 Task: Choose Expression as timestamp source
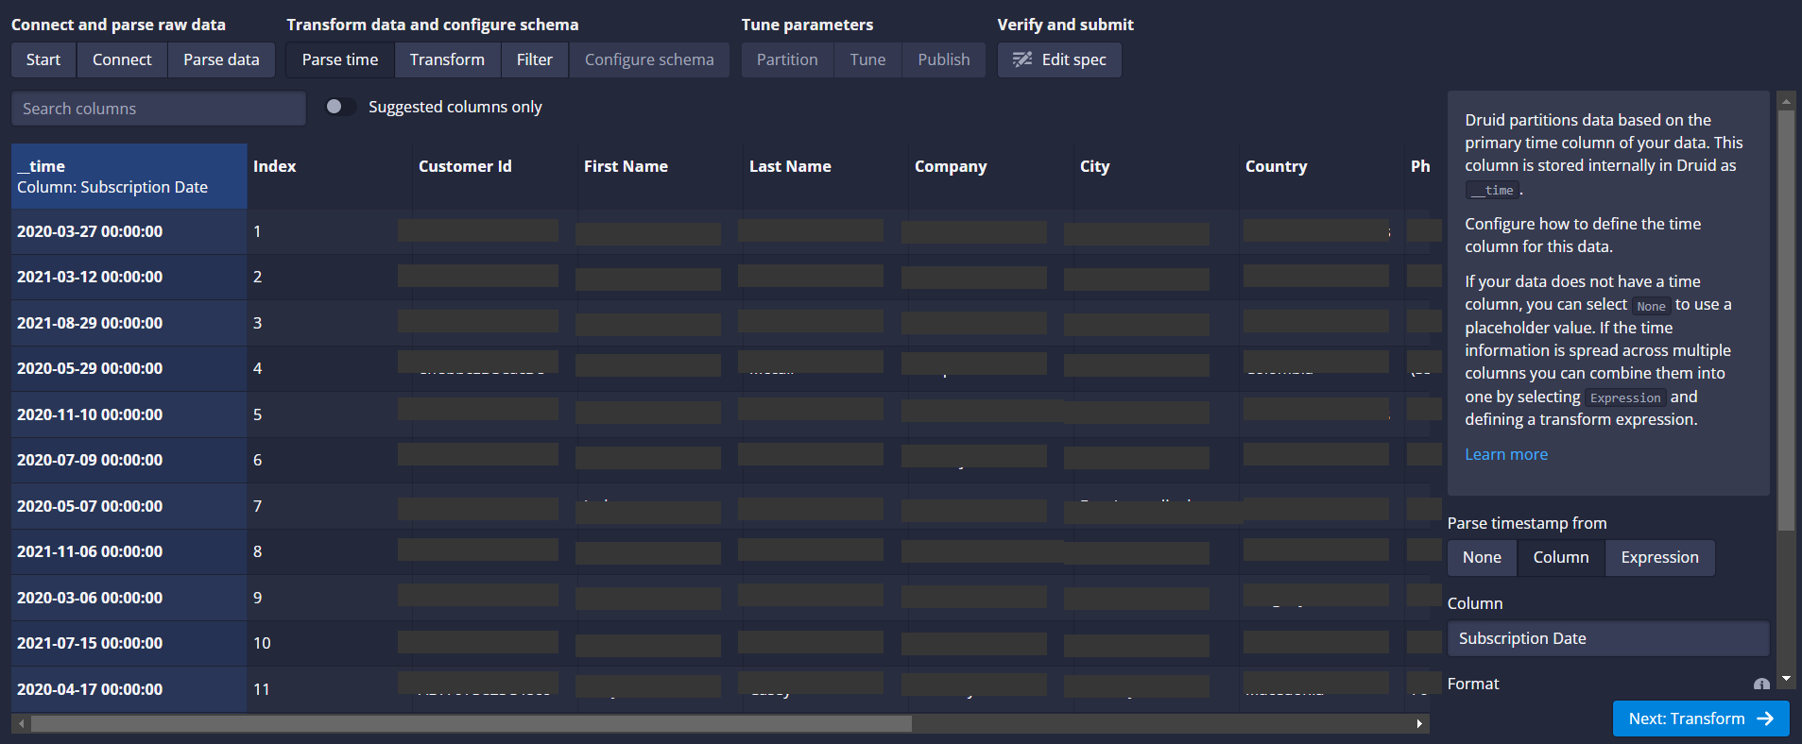tap(1658, 557)
